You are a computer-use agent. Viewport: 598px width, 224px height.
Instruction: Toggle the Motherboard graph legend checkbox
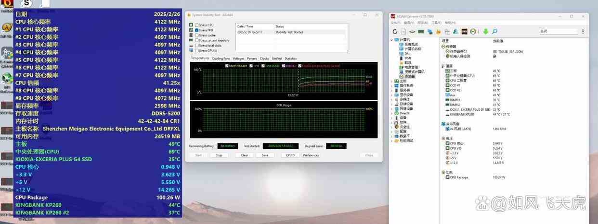point(227,66)
